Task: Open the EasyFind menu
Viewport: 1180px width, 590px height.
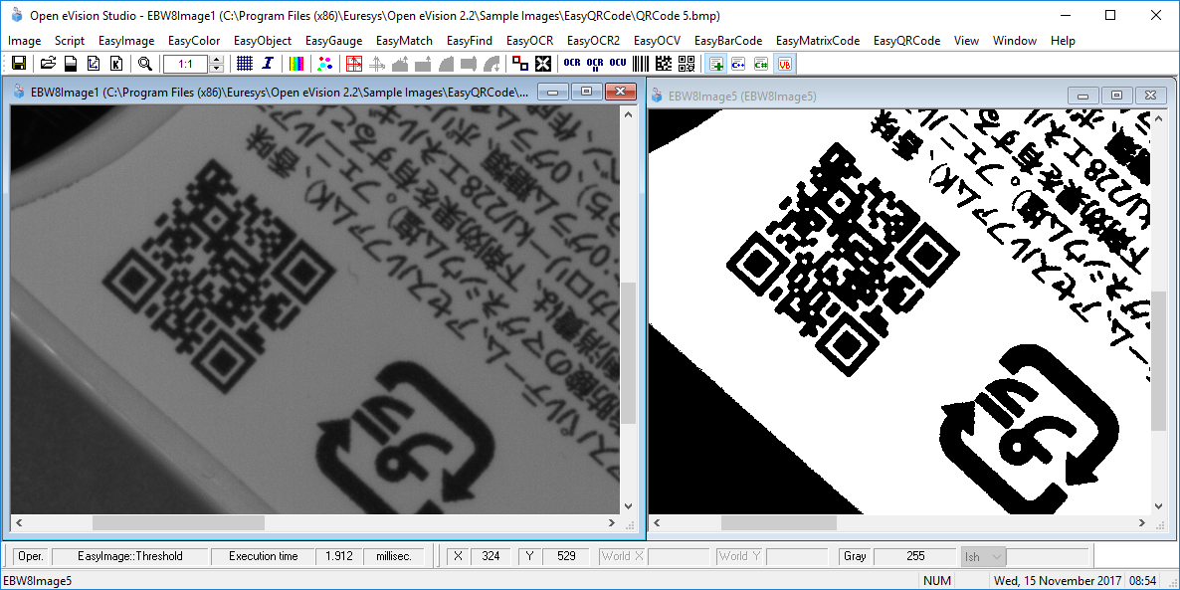Action: pos(470,41)
